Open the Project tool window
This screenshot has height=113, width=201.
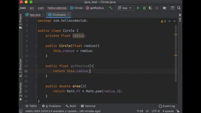click(x=20, y=21)
